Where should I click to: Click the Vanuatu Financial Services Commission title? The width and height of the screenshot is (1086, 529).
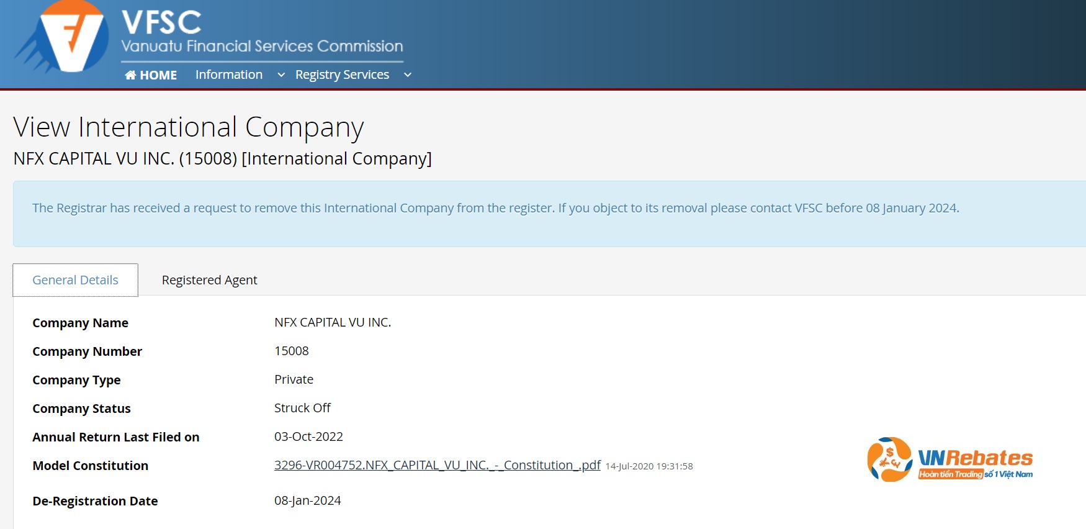tap(262, 46)
